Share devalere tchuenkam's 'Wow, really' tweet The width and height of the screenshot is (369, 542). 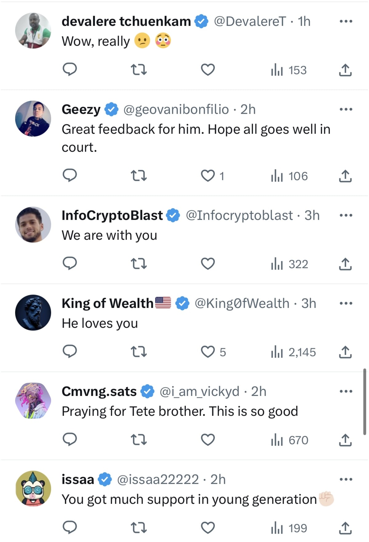345,70
